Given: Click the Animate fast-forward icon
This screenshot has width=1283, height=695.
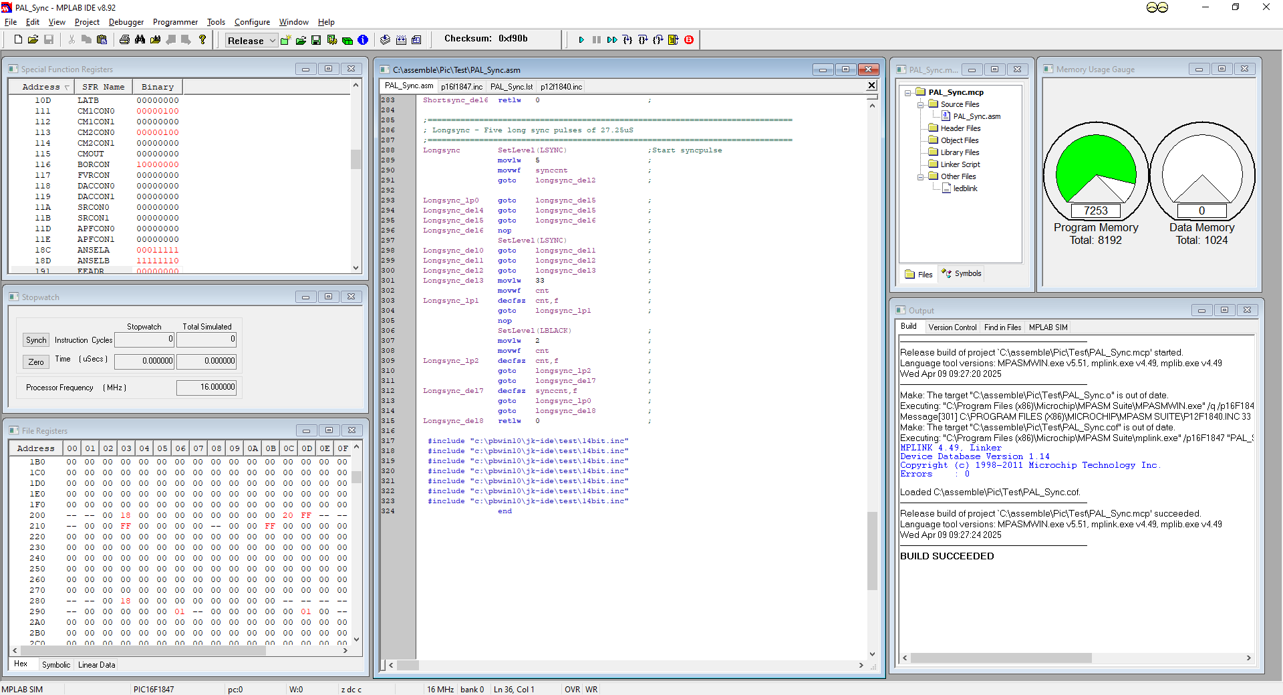Looking at the screenshot, I should tap(612, 40).
